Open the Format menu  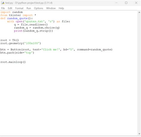coord(19,8)
